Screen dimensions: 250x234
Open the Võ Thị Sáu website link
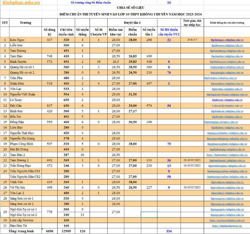pos(227,187)
